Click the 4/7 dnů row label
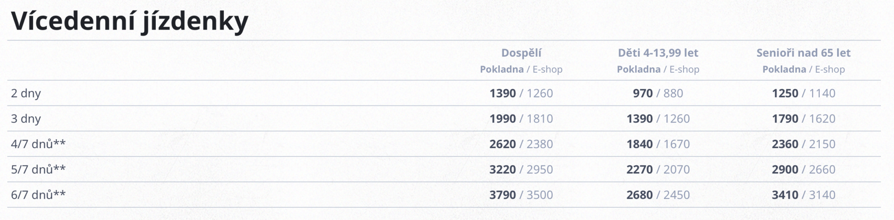 [38, 144]
